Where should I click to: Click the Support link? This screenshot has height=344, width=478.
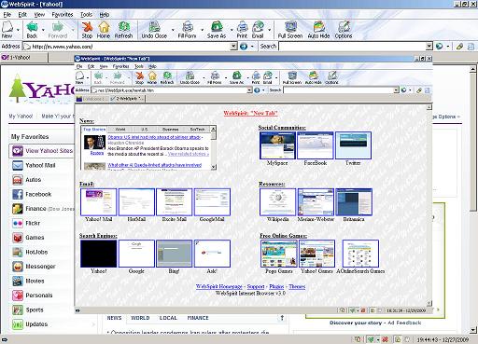[x=256, y=286]
